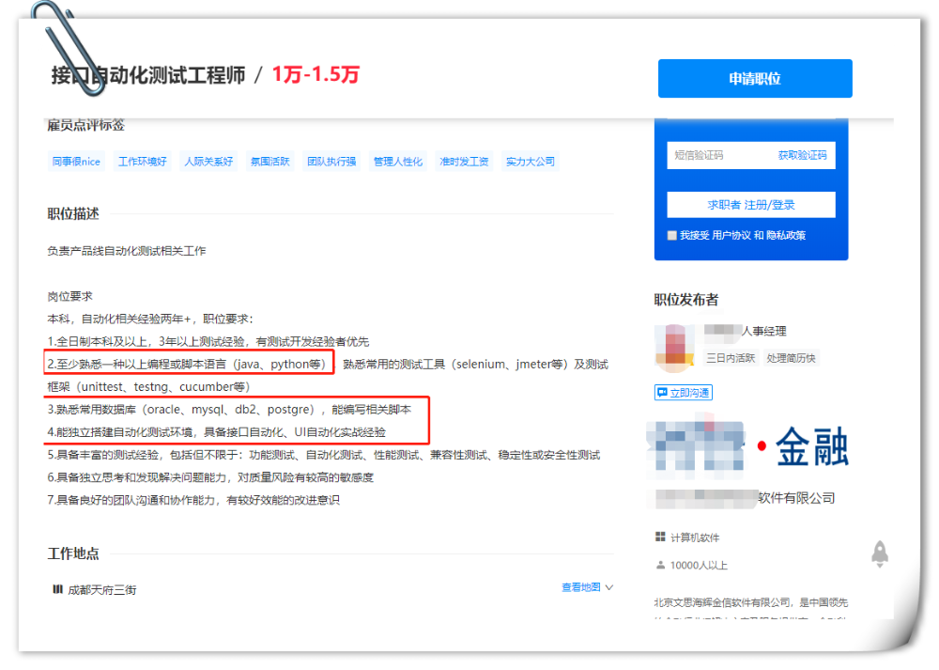The width and height of the screenshot is (939, 670).
Task: Select the 工作环境好 review tag
Action: [142, 162]
